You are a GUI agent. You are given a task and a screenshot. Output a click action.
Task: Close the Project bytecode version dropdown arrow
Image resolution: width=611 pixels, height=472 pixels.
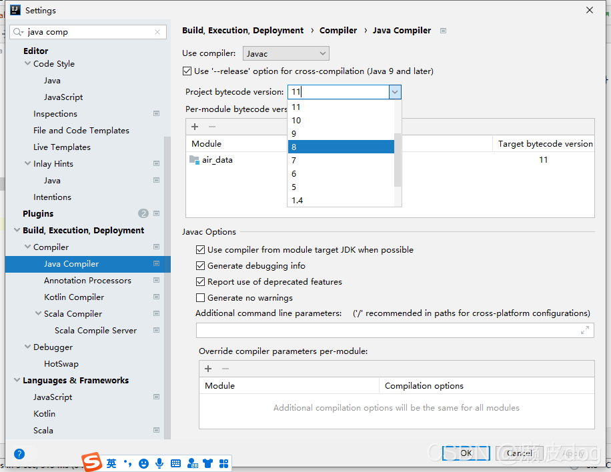click(395, 92)
